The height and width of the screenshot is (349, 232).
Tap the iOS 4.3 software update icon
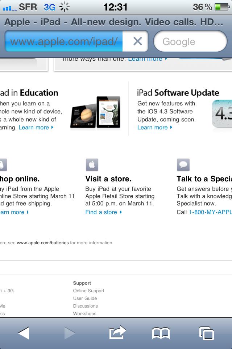tap(222, 114)
